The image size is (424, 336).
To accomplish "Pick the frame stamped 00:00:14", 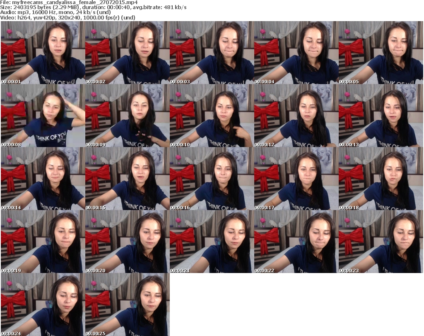I will [x=43, y=179].
